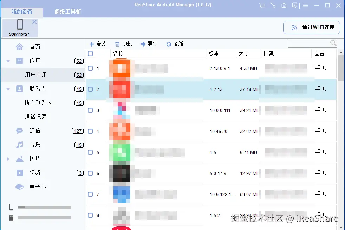Collapse the 应用 section in sidebar
The image size is (345, 230).
click(8, 60)
